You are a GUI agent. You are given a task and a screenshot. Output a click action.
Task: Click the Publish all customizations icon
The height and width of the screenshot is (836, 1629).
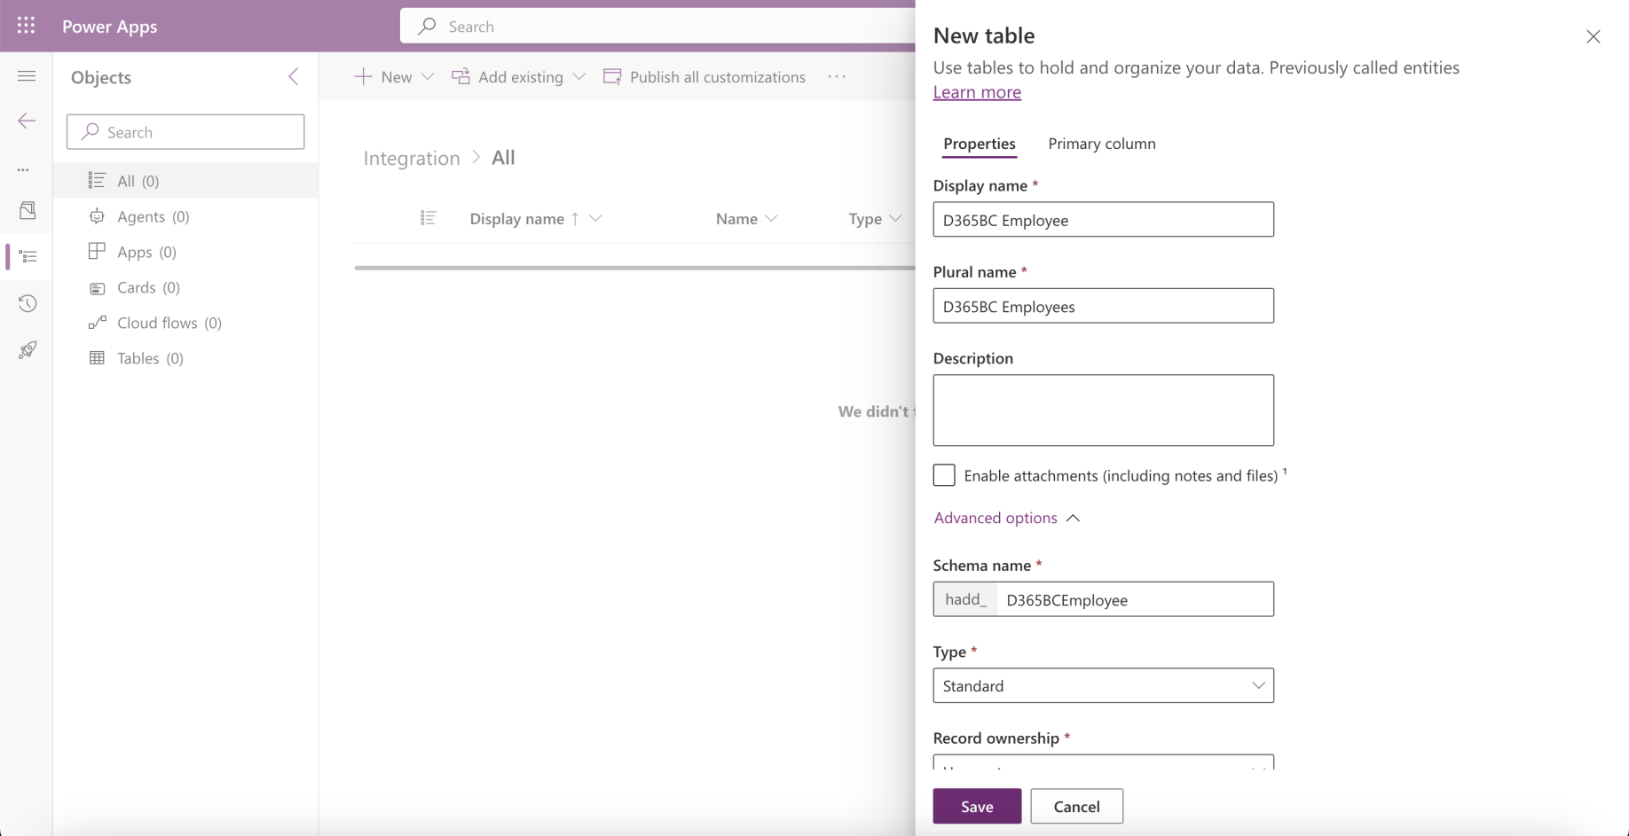pyautogui.click(x=612, y=77)
